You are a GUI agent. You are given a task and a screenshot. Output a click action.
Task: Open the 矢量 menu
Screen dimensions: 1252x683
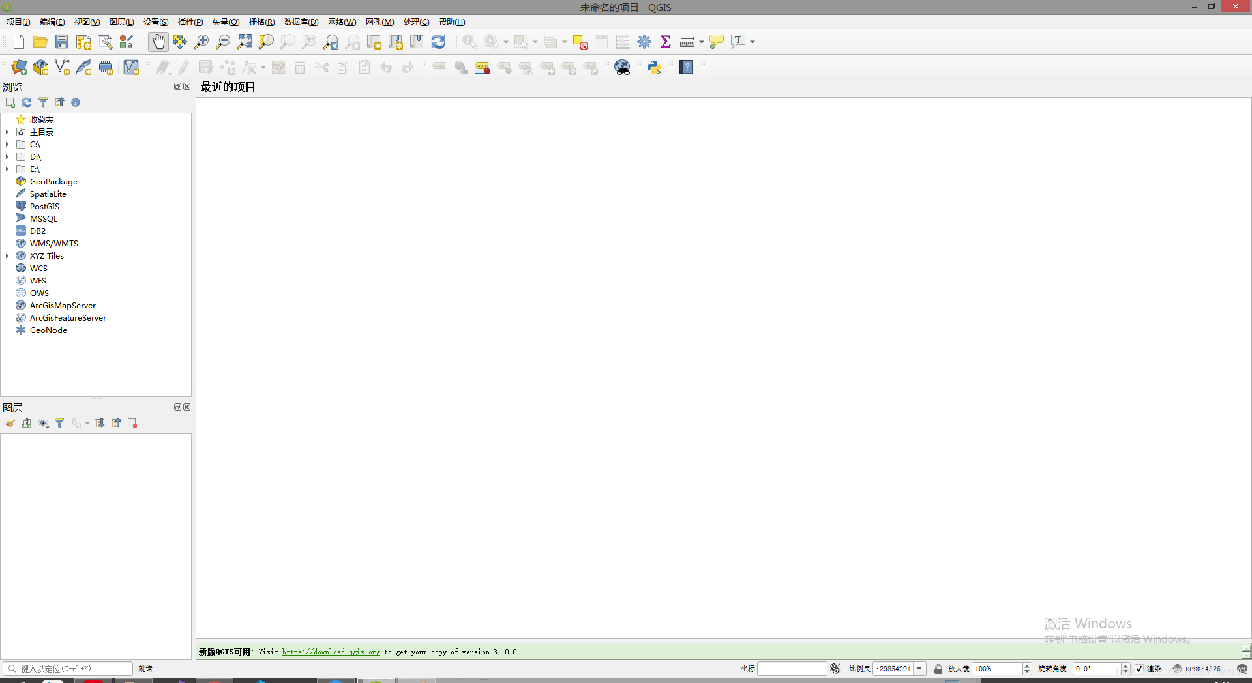(x=226, y=22)
